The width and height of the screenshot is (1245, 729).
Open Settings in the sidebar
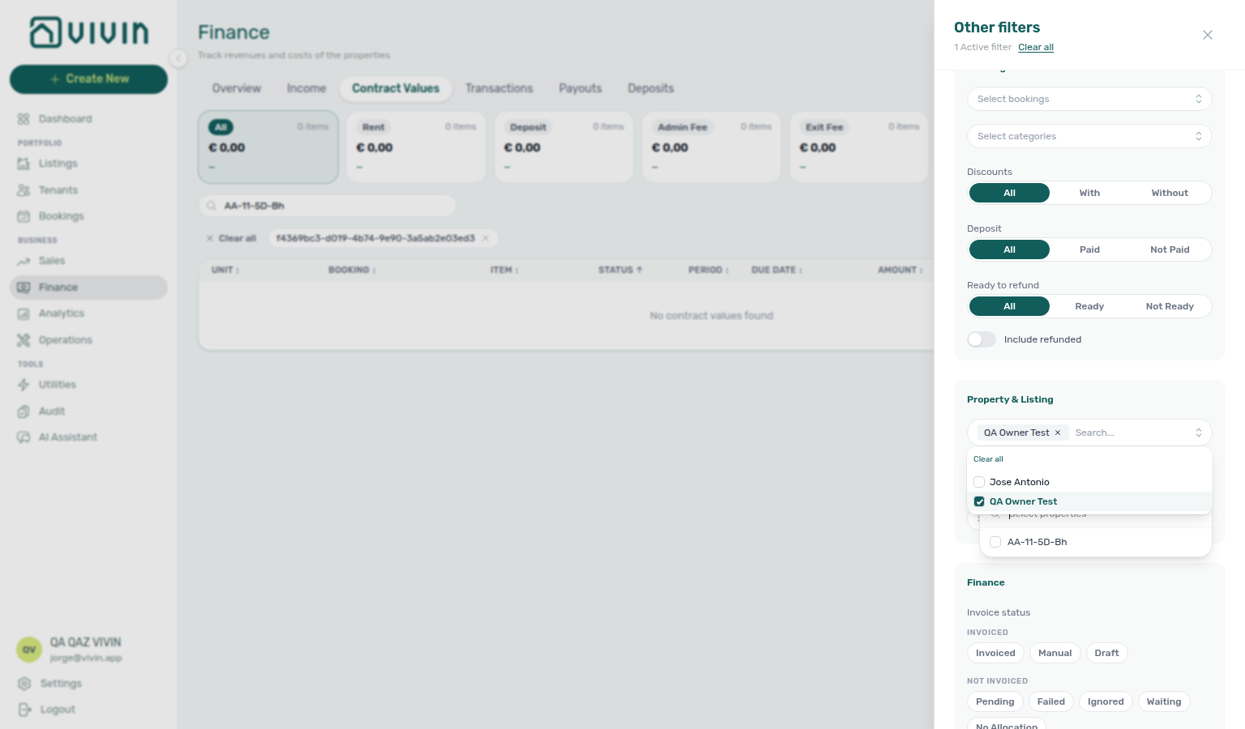(x=60, y=684)
